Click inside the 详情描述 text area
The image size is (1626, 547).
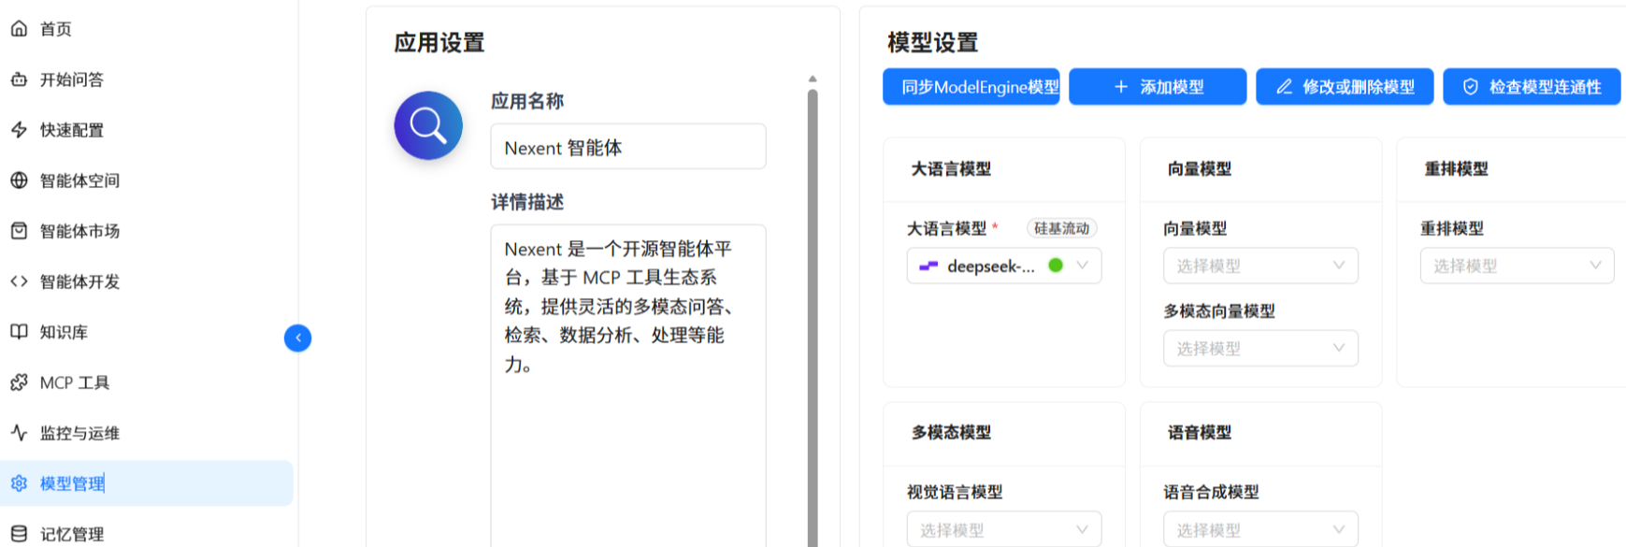628,385
